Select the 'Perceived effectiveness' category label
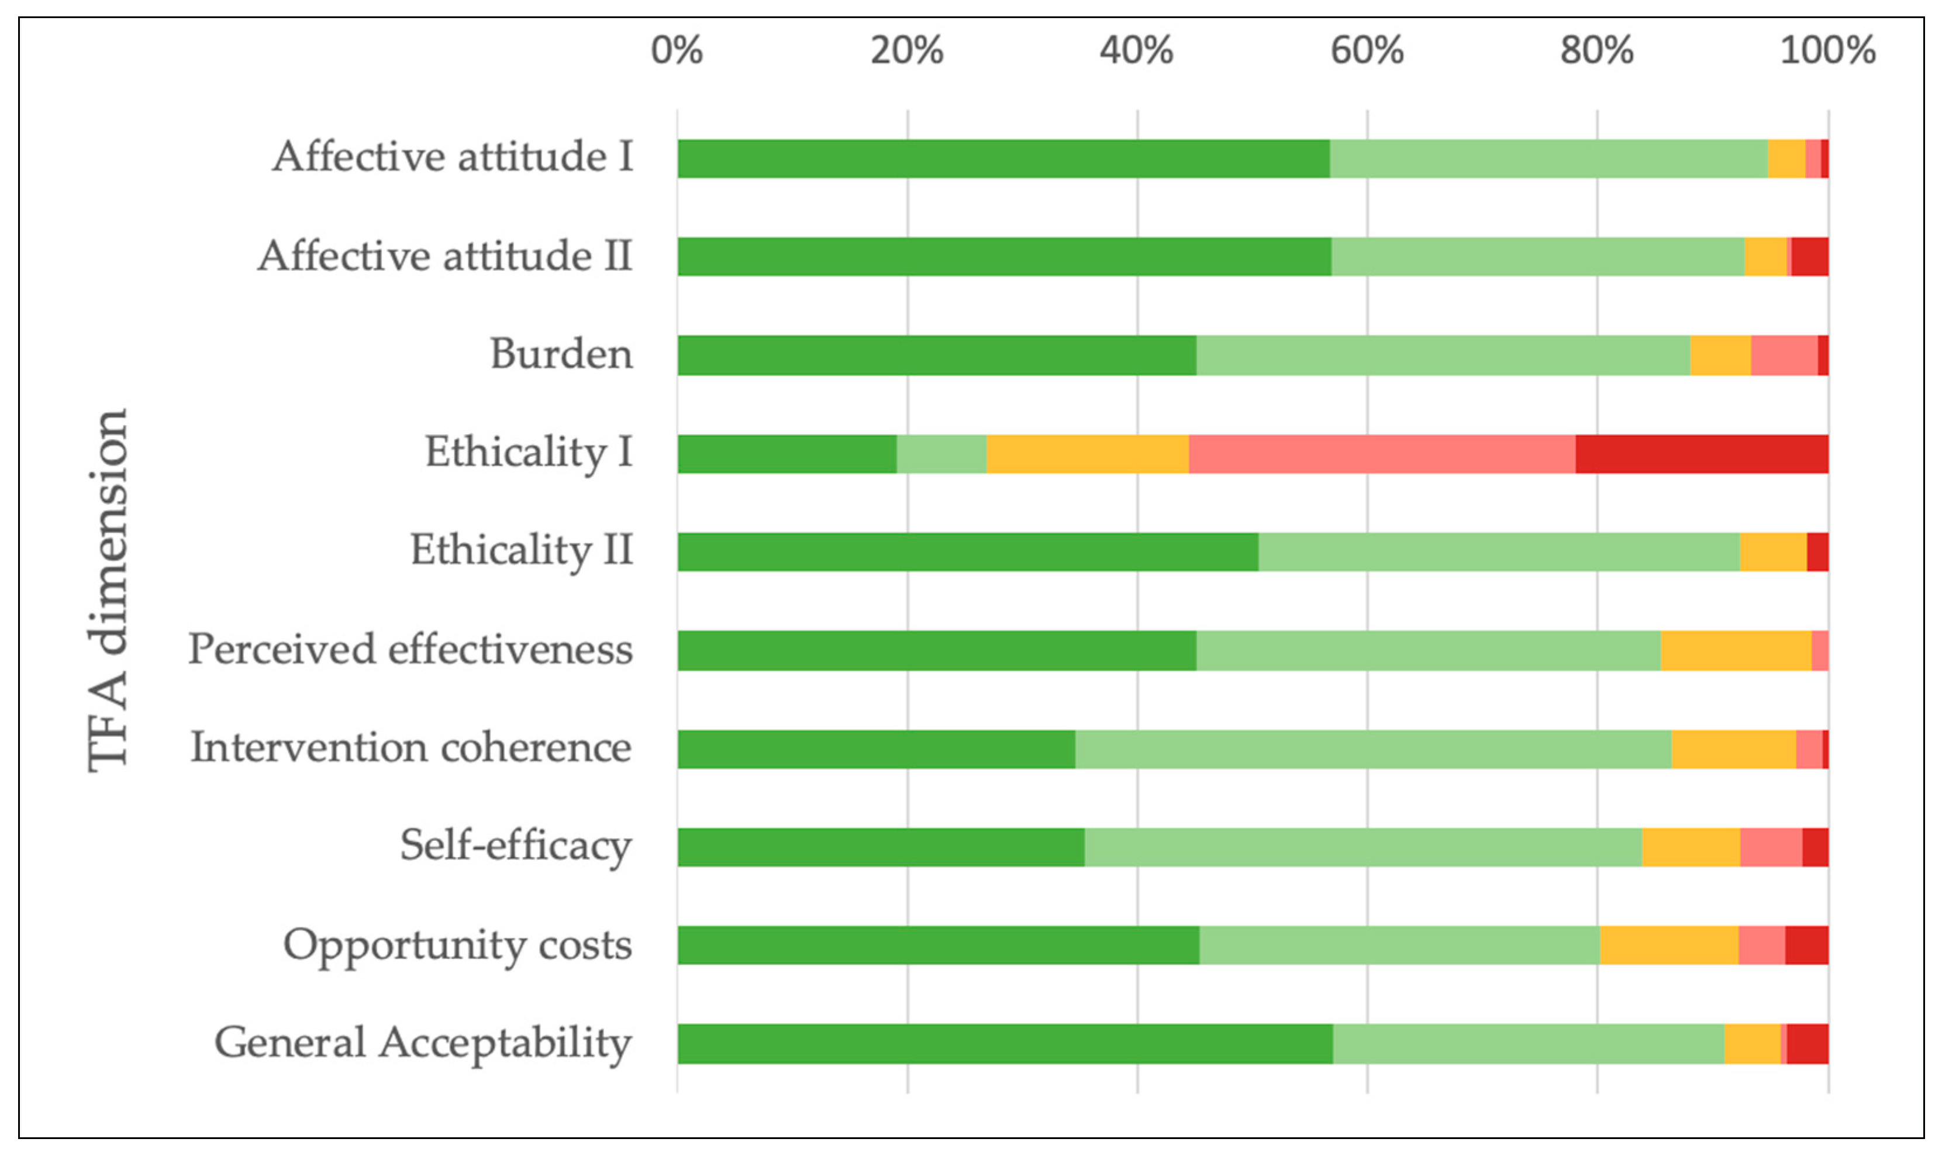Viewport: 1942px width, 1156px height. 410,650
